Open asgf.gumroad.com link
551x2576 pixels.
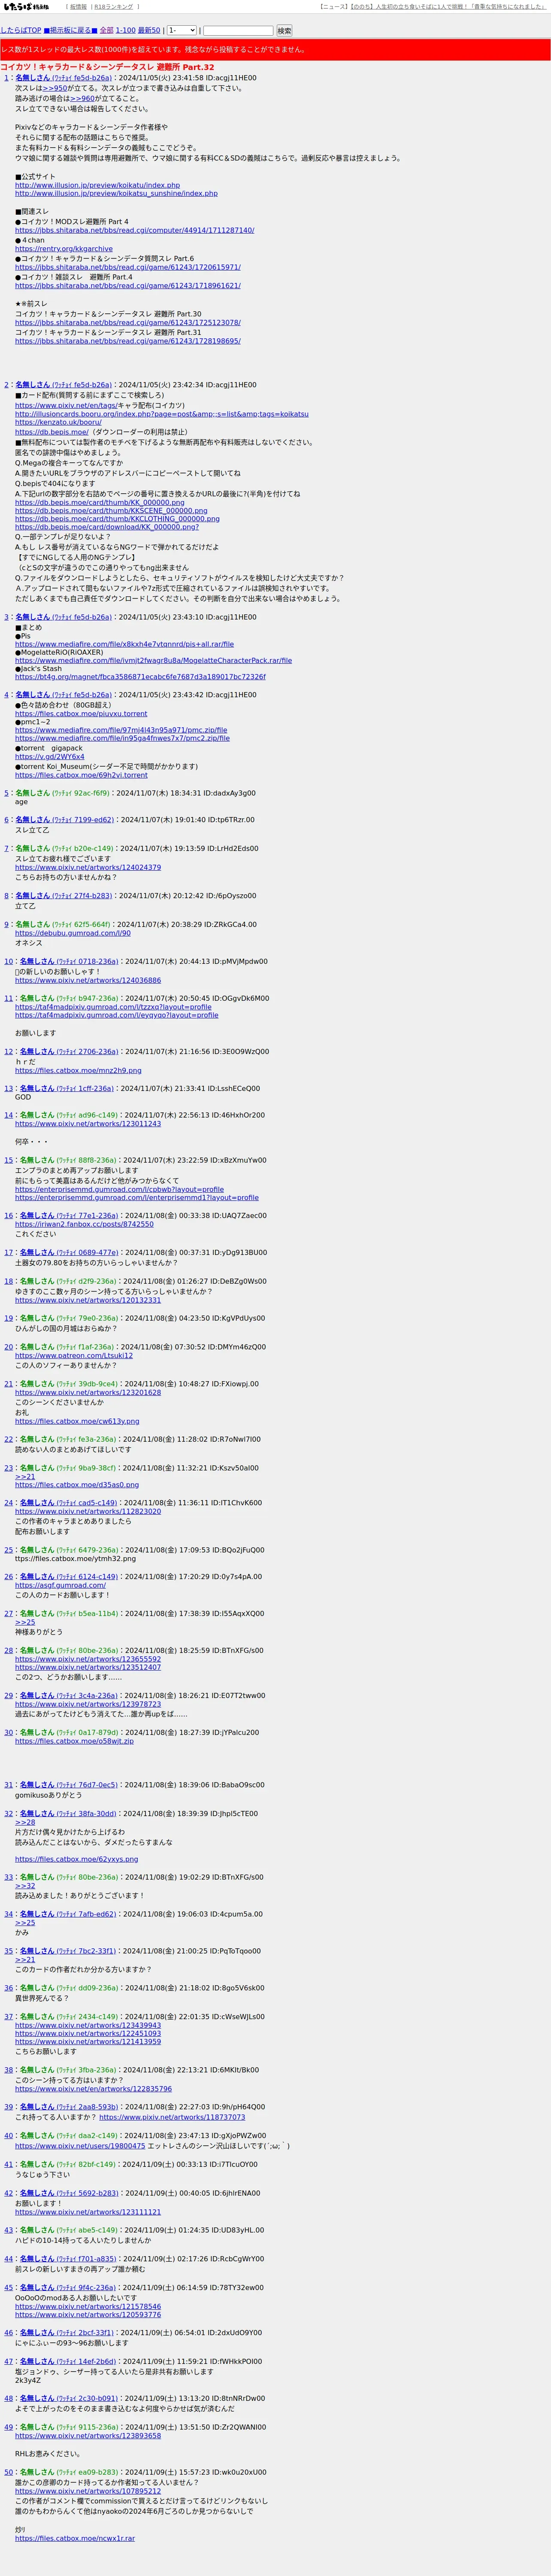[x=60, y=1585]
